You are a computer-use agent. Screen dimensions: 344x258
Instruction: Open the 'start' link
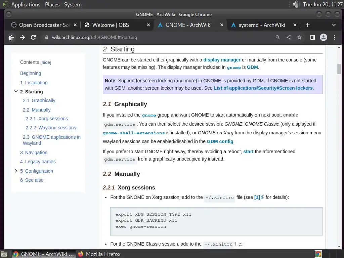pos(248,152)
